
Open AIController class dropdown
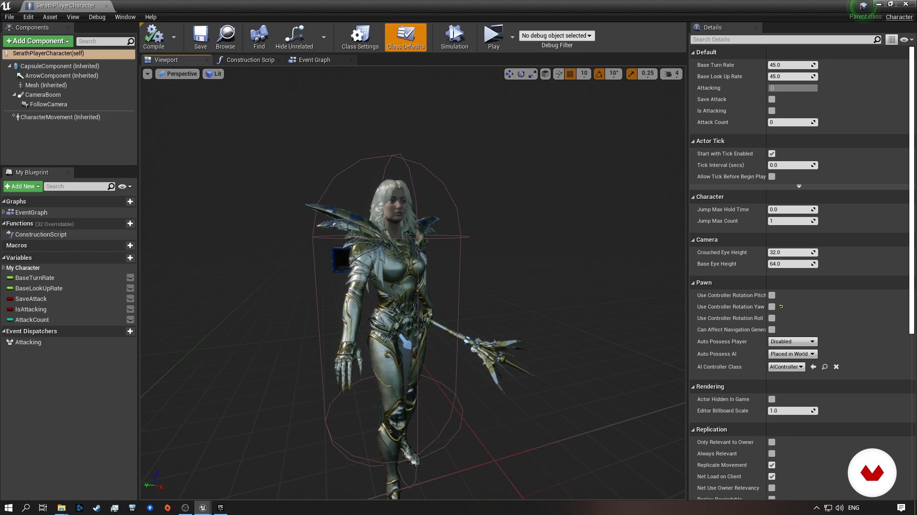(787, 367)
